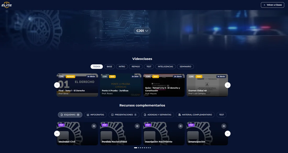
Task: Open video Final - Tema 1 - El Derecho
Action: tap(77, 85)
